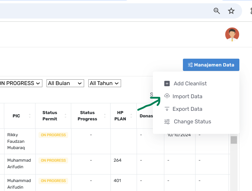Click the Manajemen Data button
Screen dimensions: 252x191
211,65
